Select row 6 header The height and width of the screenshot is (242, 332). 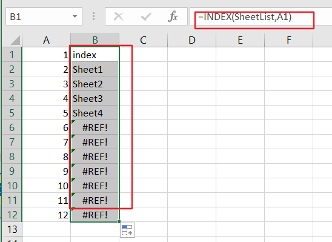tap(12, 127)
